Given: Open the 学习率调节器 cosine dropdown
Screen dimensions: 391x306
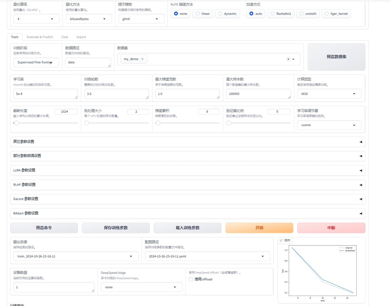Looking at the screenshot, I should (329, 125).
